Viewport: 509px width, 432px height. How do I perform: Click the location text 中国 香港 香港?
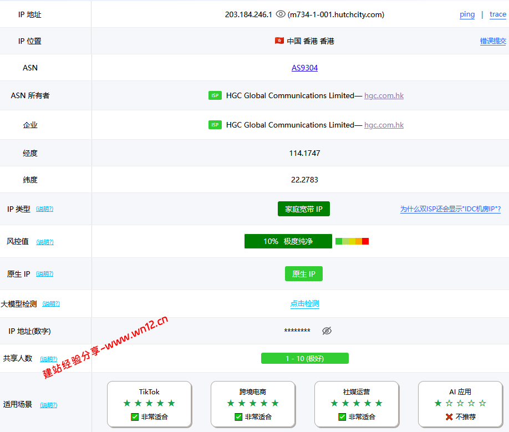(311, 41)
